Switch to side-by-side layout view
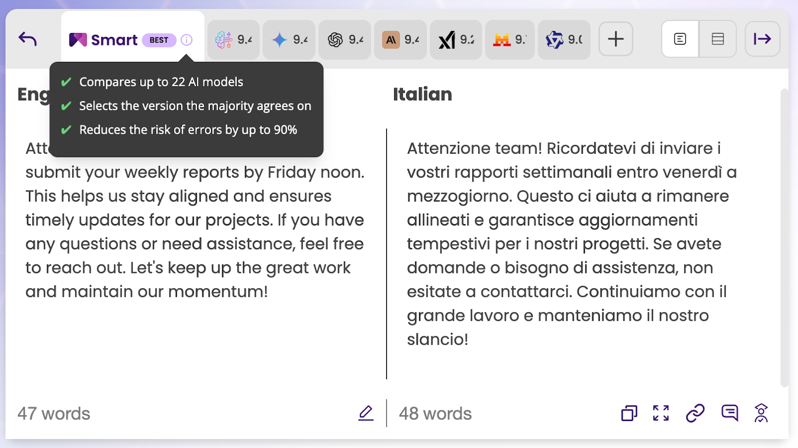 [680, 39]
